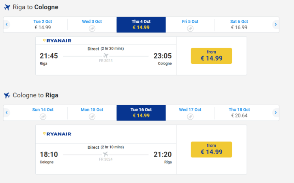Click no-flight icon under Wed 3 Oct
The height and width of the screenshot is (183, 294).
92,28
